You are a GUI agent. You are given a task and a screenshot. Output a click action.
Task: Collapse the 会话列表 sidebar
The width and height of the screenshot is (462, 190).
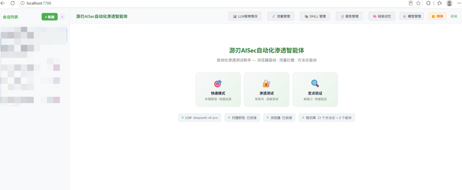point(62,17)
